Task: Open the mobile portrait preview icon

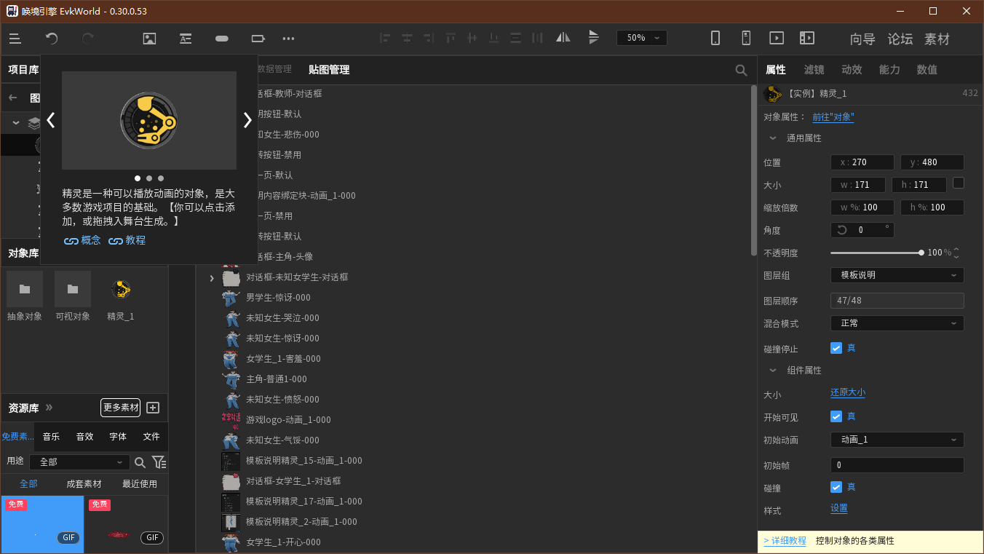Action: 715,38
